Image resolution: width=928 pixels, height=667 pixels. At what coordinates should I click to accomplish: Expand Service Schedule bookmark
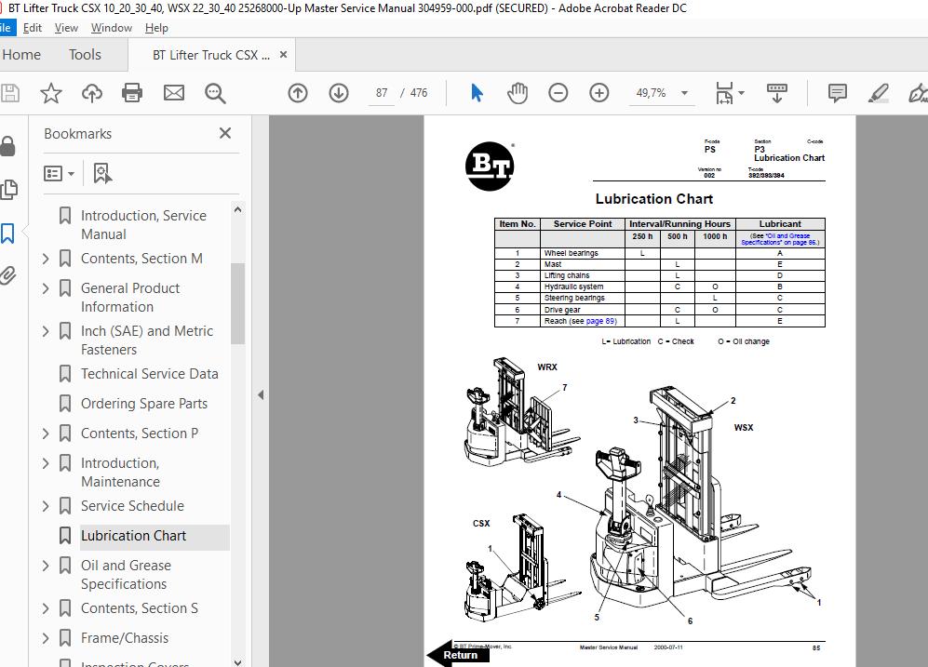click(x=46, y=506)
